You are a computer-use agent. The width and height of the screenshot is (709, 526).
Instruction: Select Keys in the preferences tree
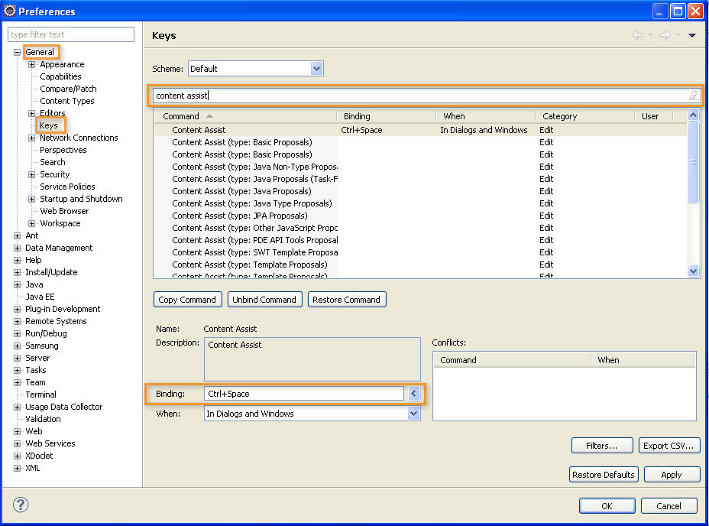(50, 125)
